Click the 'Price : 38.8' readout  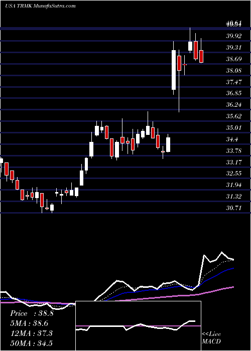pos(32,313)
